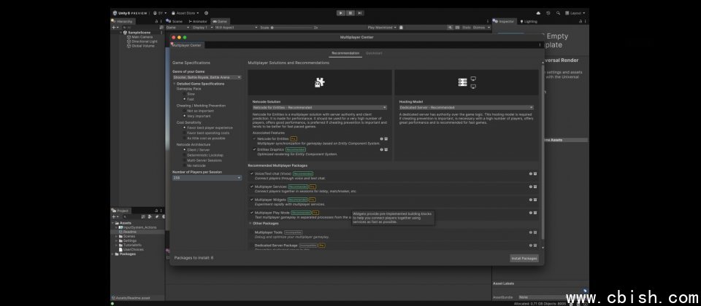Viewport: 701px width, 306px height.
Task: Open the Display 1 dropdown
Action: (202, 27)
